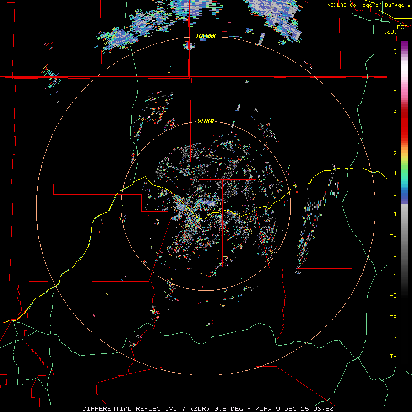Click the 50 NMI range ring label
Screen dimensions: 412x412
pos(206,121)
